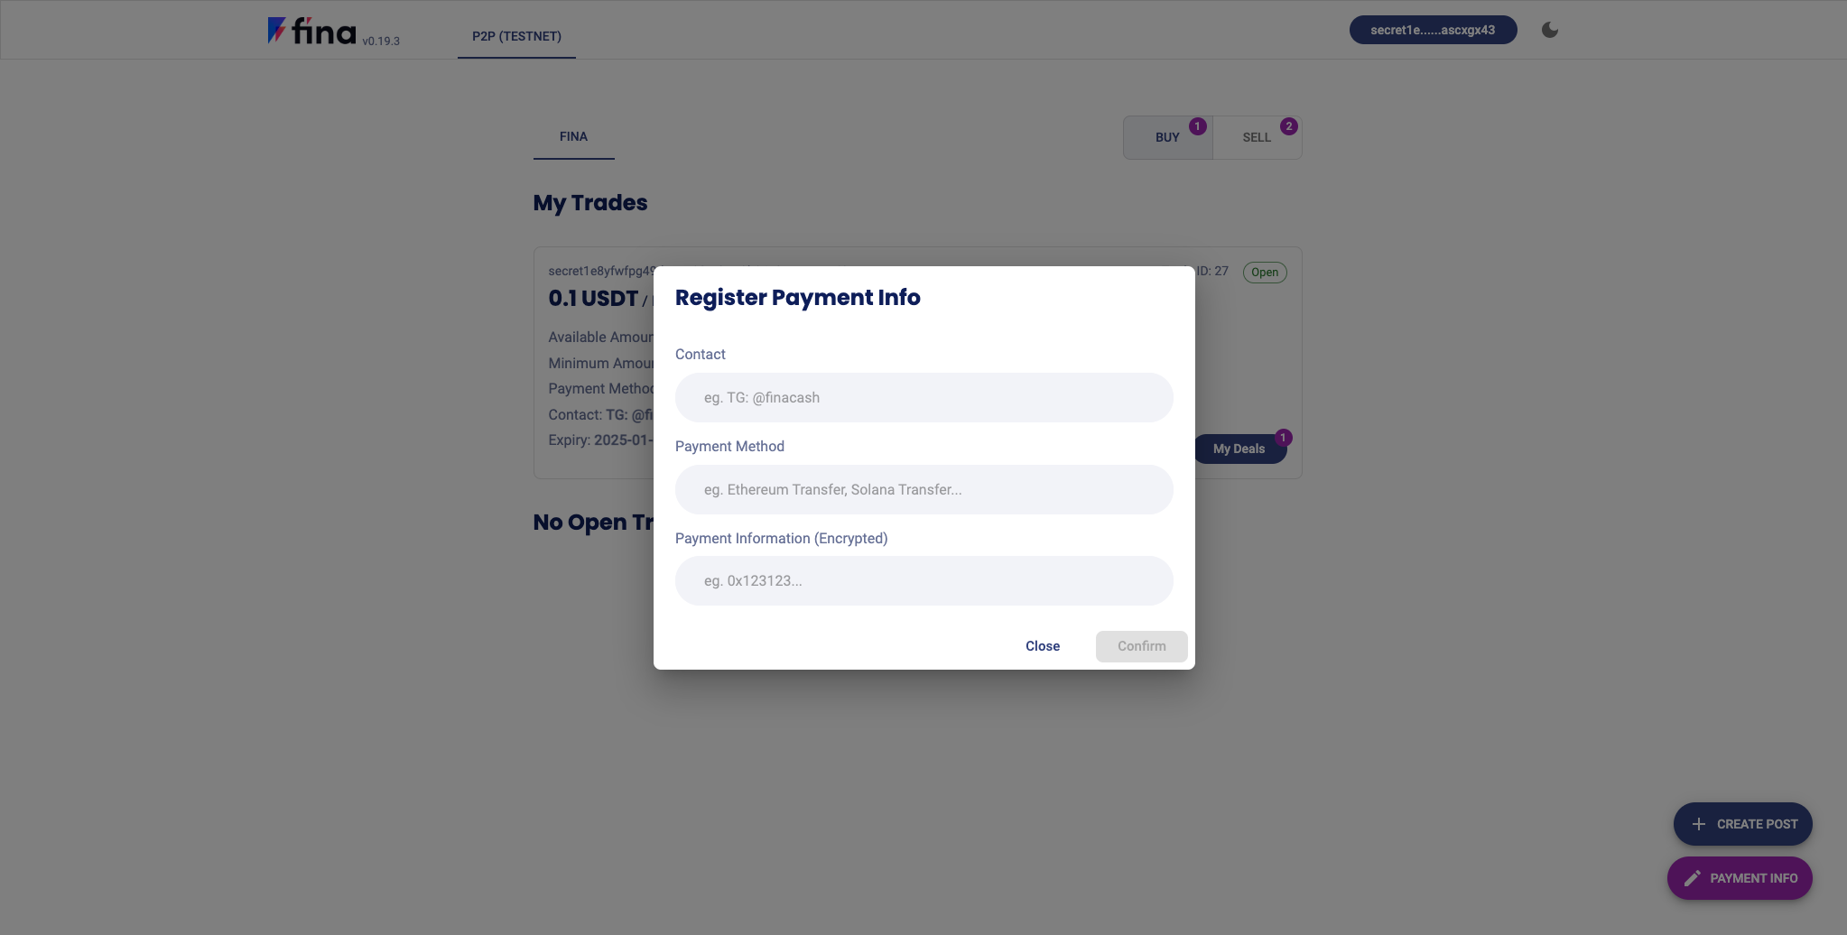Open the wallet address secret1e...ascxgx43 button
The image size is (1847, 935).
pos(1433,31)
